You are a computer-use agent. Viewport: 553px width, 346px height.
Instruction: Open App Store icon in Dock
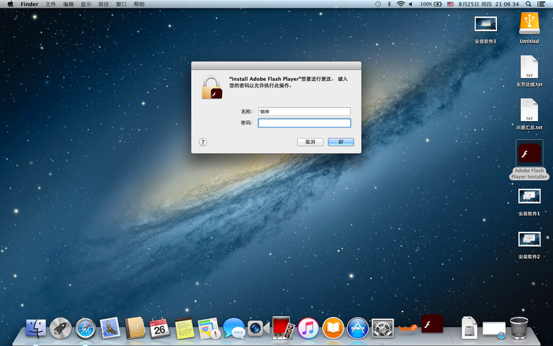click(x=357, y=328)
